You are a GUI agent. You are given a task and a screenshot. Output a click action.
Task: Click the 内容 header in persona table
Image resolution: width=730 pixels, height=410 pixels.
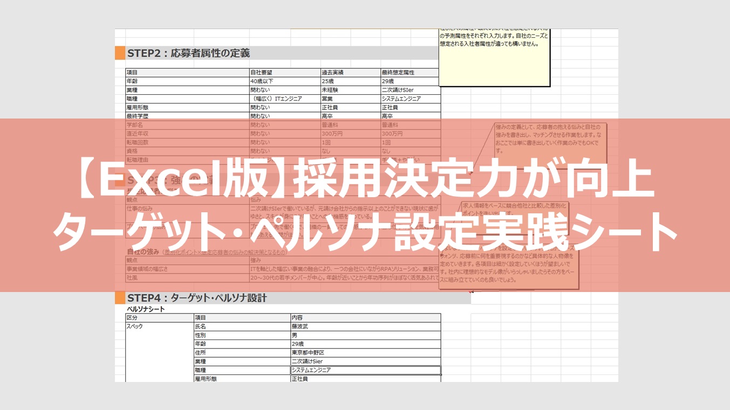[365, 318]
